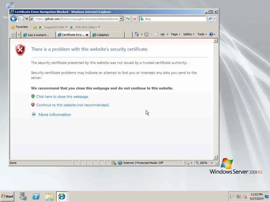The width and height of the screenshot is (270, 202).
Task: Go back with the Back arrow button
Action: coord(14,19)
